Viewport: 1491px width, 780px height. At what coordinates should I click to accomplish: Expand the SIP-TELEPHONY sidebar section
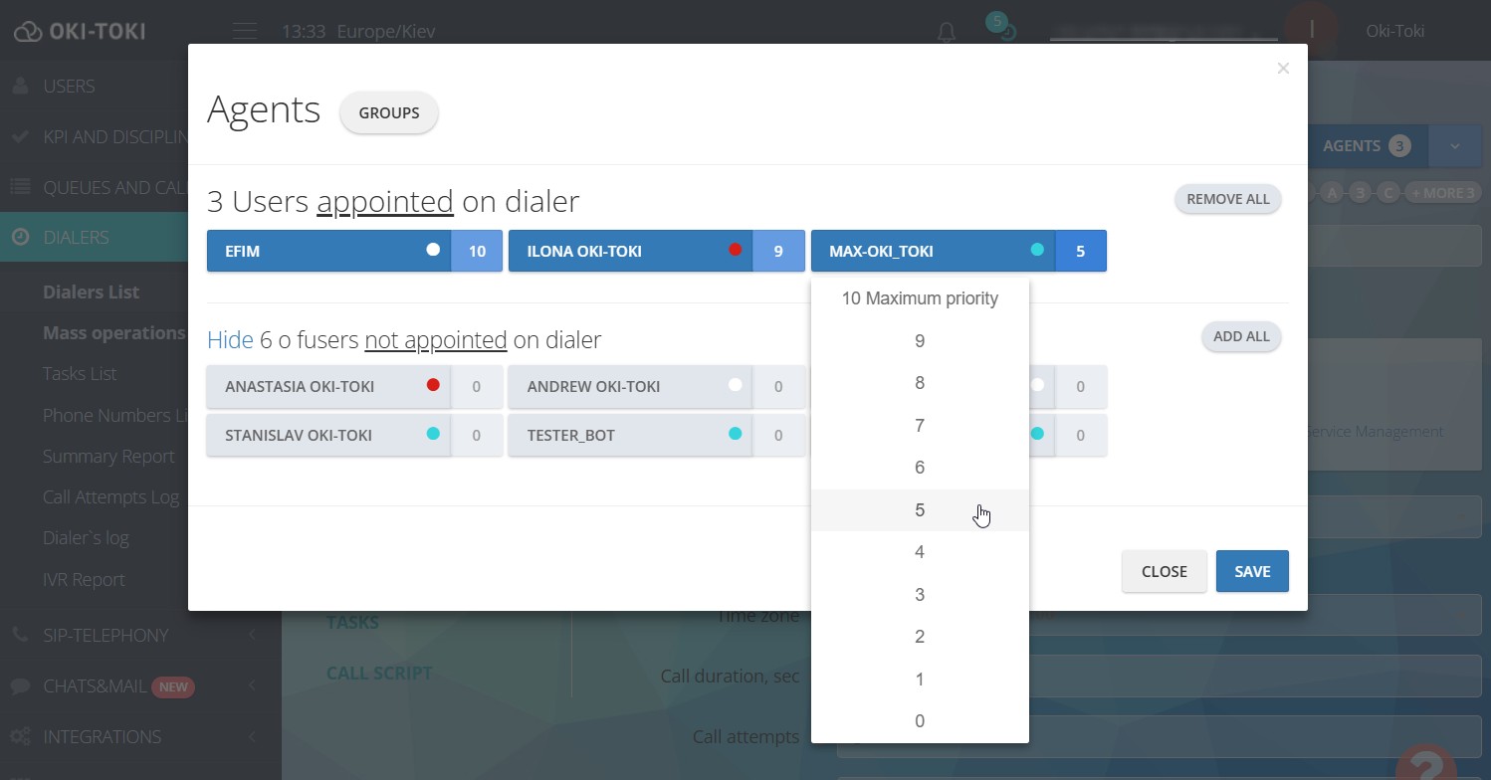point(140,635)
